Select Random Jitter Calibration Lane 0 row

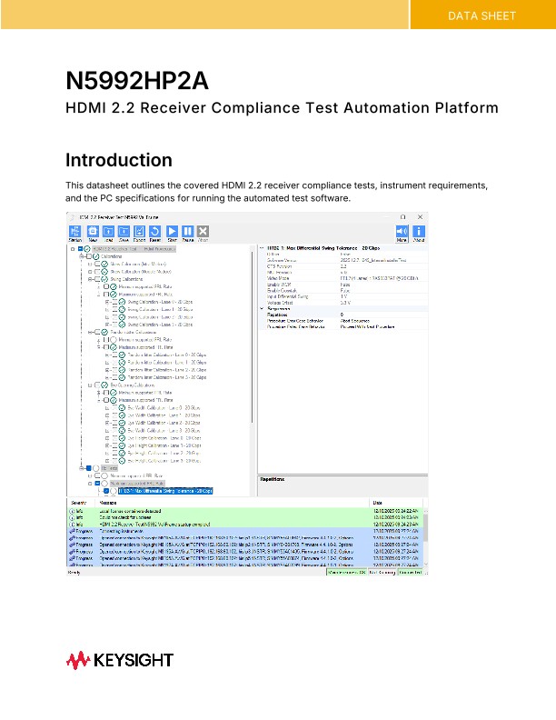click(167, 355)
